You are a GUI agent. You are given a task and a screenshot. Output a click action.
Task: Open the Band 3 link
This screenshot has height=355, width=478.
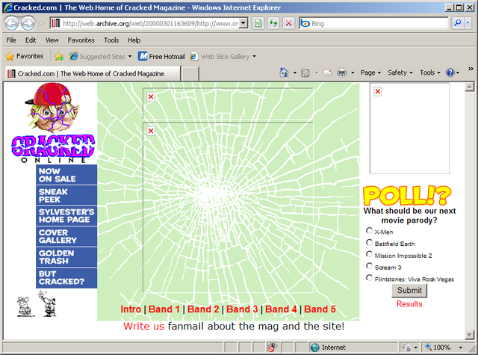(242, 309)
